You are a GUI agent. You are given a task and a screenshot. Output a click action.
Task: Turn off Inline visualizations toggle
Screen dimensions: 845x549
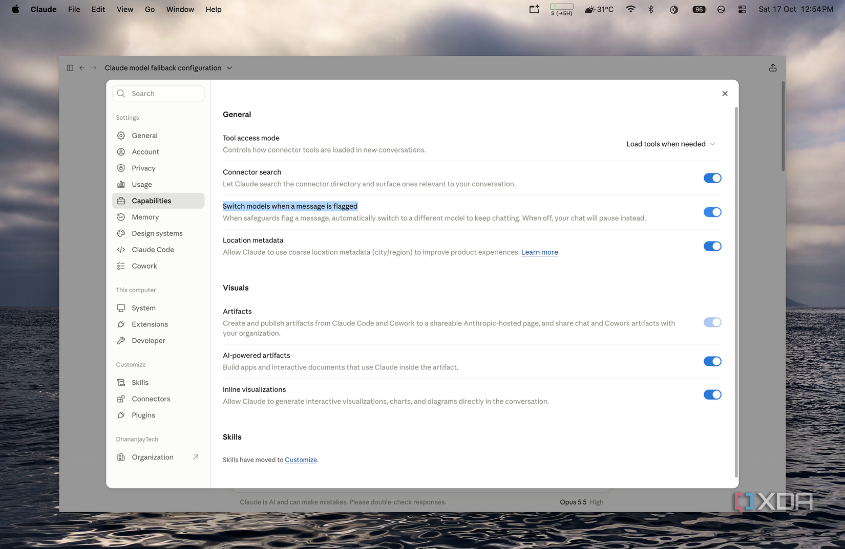point(712,394)
